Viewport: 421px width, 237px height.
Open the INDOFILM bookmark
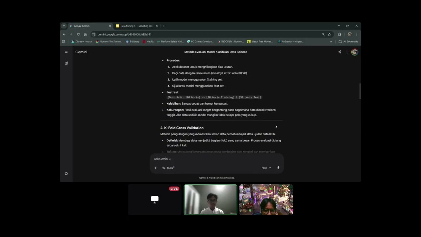click(x=230, y=41)
